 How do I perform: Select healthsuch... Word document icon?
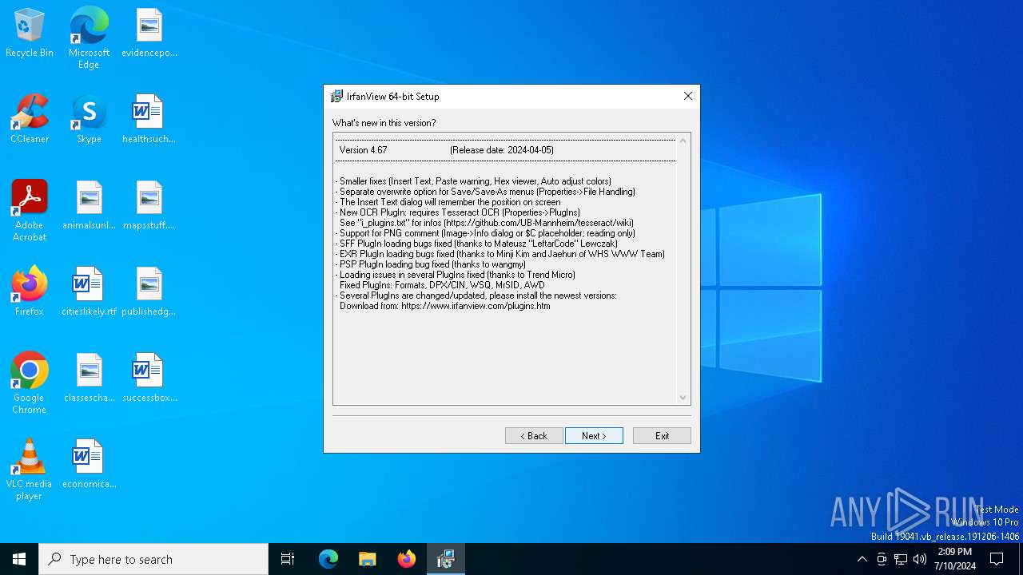149,119
